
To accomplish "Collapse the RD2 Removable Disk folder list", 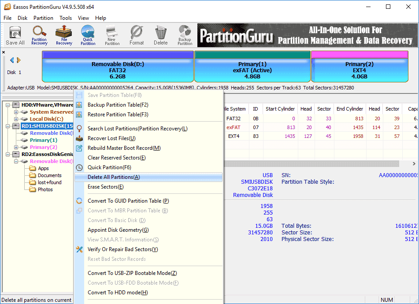I will click(16, 161).
